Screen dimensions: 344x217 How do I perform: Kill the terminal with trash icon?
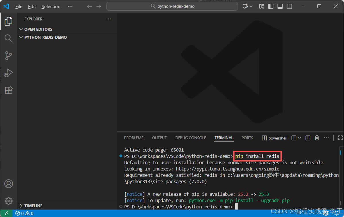(x=317, y=138)
